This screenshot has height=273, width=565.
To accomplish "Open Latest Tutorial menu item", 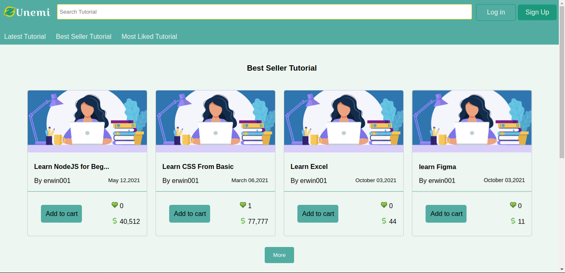I will (x=25, y=36).
